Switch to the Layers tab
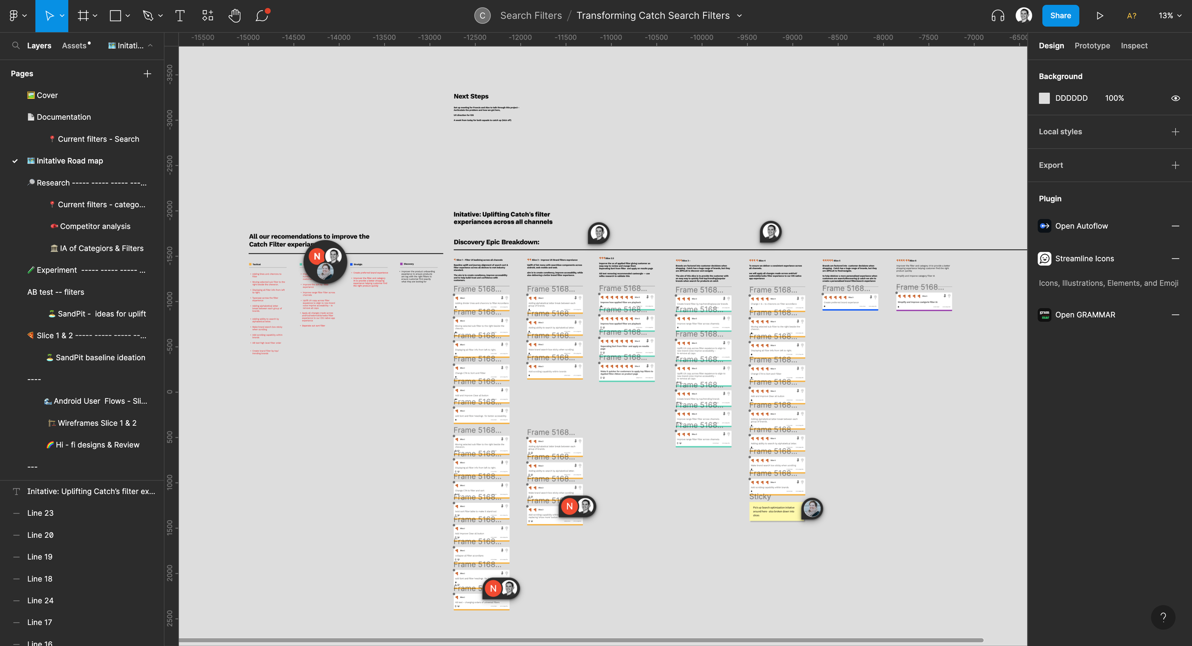Screen dimensions: 1192x646 (x=39, y=45)
